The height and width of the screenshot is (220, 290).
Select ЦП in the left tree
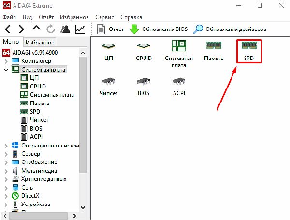[34, 78]
